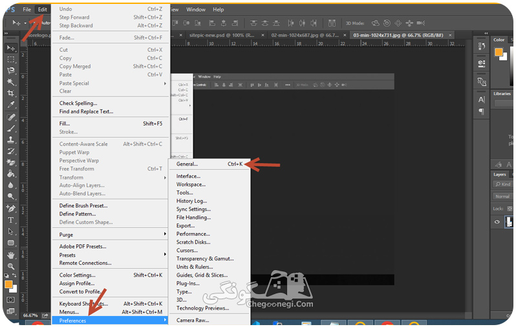
Task: Open Move tool preset picker arrow
Action: click(x=25, y=23)
